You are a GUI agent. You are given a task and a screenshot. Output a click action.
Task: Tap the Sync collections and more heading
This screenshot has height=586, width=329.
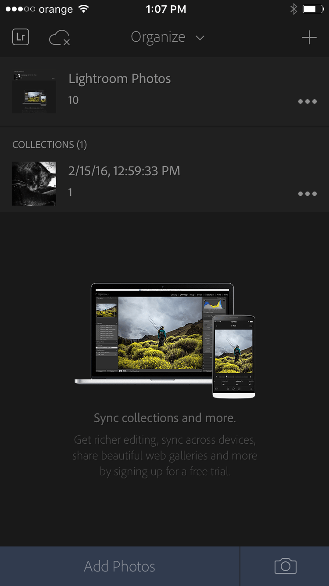pyautogui.click(x=165, y=418)
